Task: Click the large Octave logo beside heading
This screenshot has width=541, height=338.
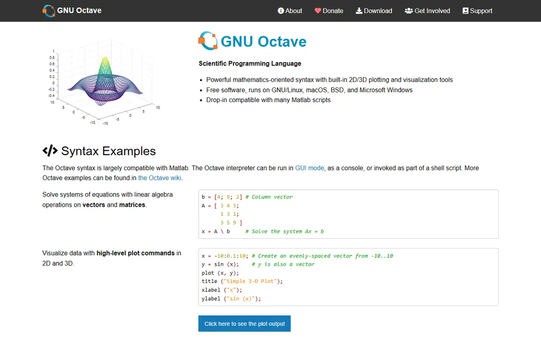Action: pyautogui.click(x=208, y=41)
